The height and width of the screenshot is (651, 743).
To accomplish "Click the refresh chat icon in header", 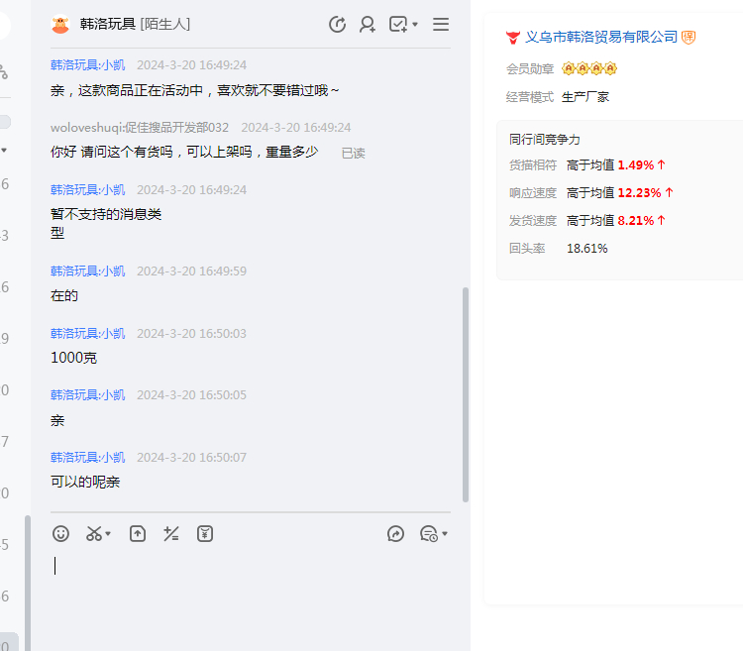I will pyautogui.click(x=337, y=24).
